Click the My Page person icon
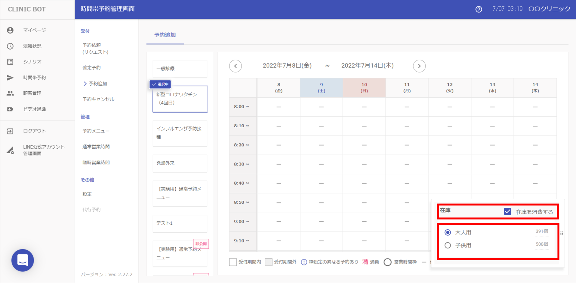 [10, 30]
